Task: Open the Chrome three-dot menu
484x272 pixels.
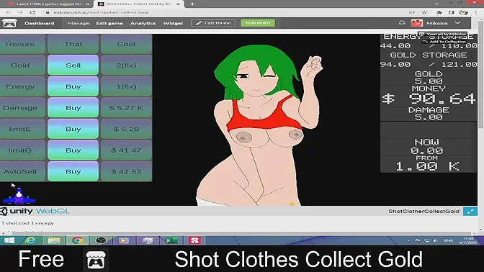Action: tap(475, 13)
